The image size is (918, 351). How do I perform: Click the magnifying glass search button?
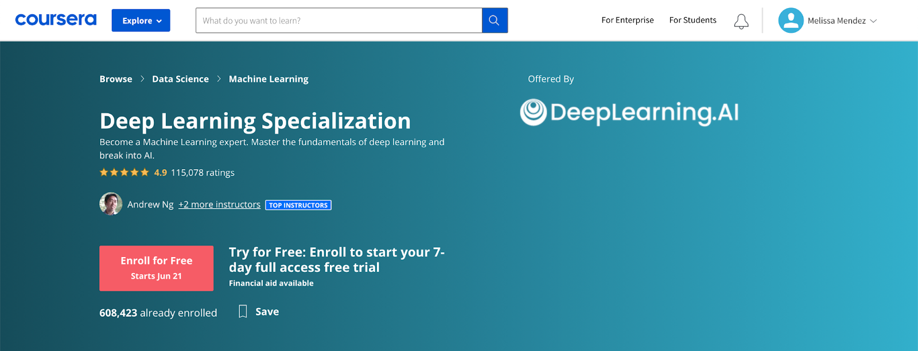495,21
